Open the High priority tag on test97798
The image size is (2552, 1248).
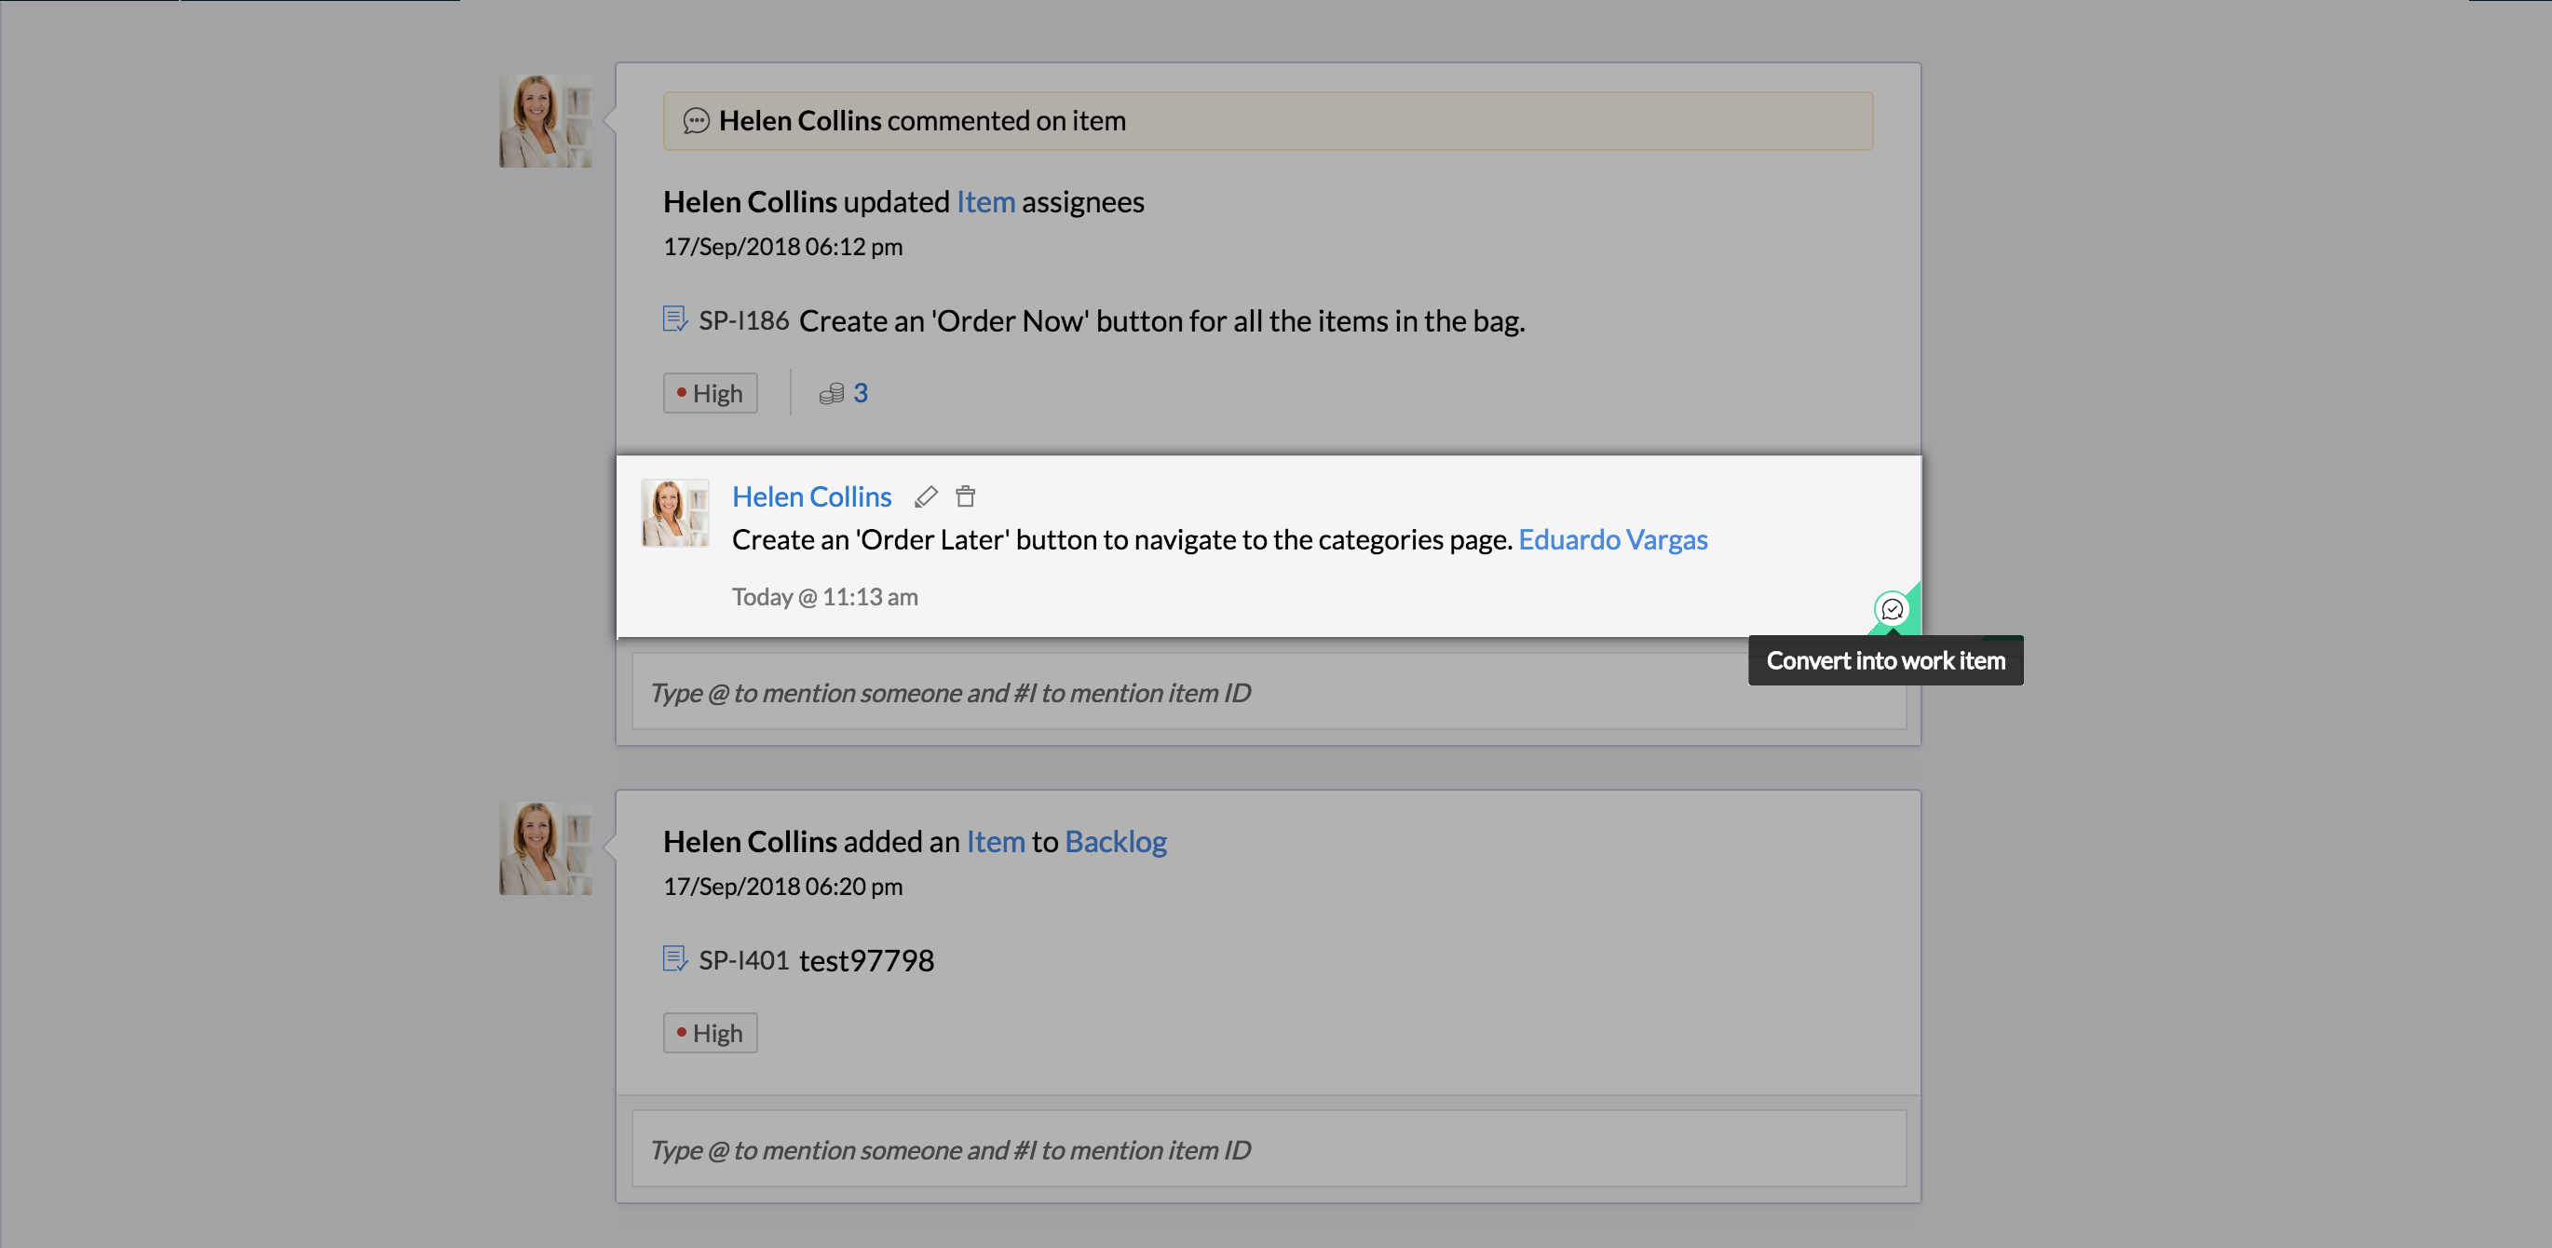point(710,1033)
